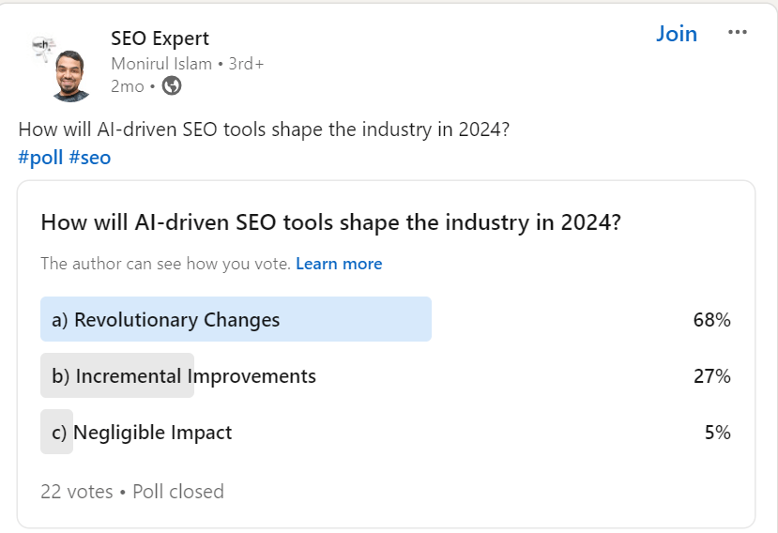
Task: Click the #poll hashtag
Action: click(40, 158)
